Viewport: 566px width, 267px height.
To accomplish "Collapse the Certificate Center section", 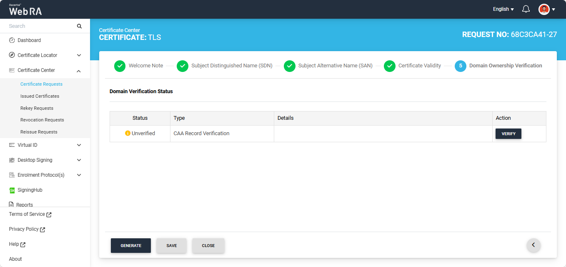I will coord(79,70).
